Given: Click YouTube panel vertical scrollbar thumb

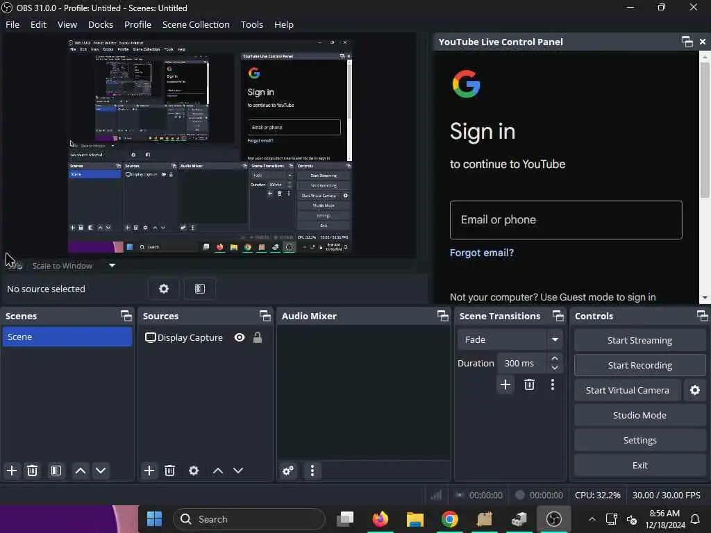Looking at the screenshot, I should point(704,129).
